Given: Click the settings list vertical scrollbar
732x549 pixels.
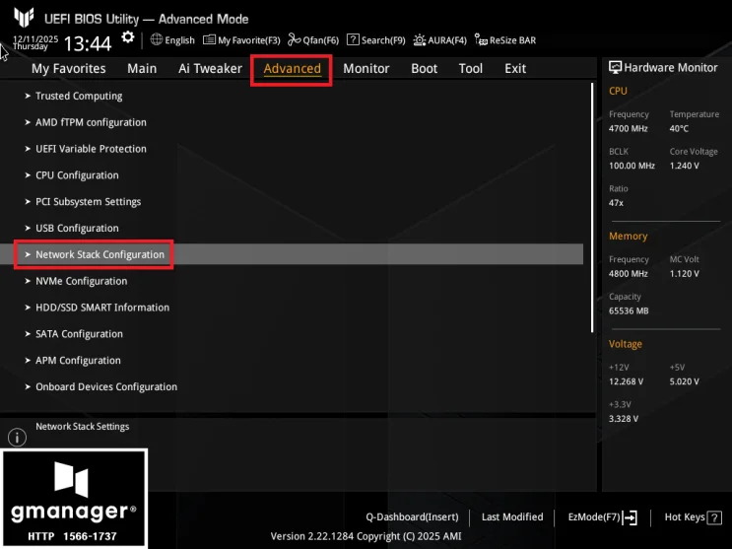Looking at the screenshot, I should pyautogui.click(x=592, y=208).
